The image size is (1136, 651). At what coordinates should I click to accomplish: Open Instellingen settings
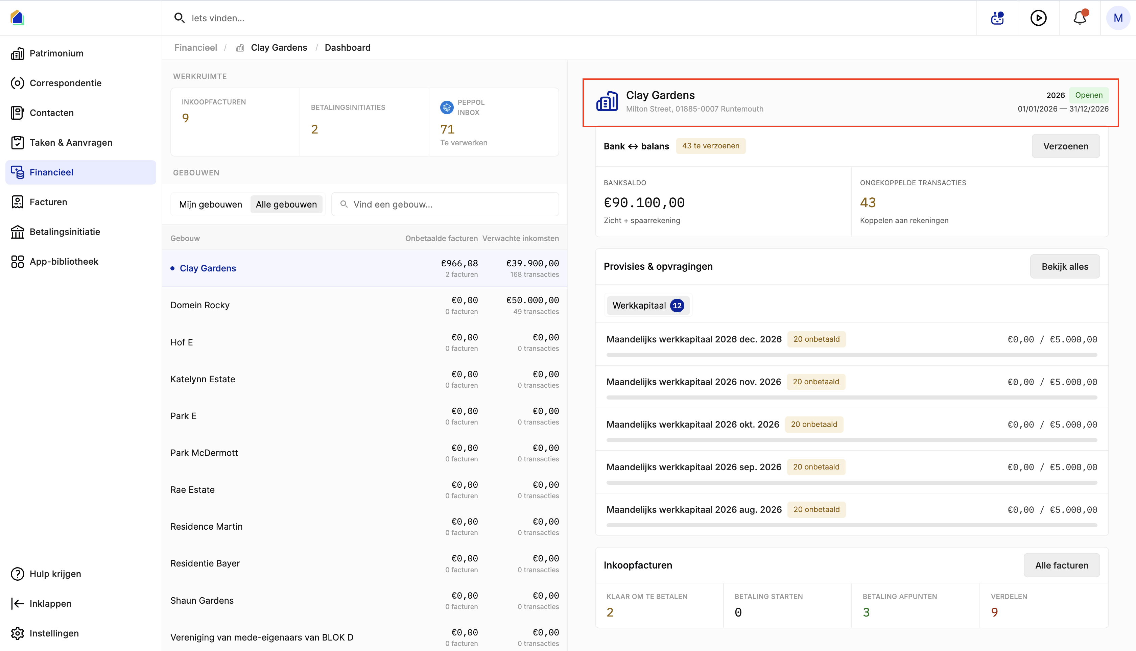(x=80, y=633)
